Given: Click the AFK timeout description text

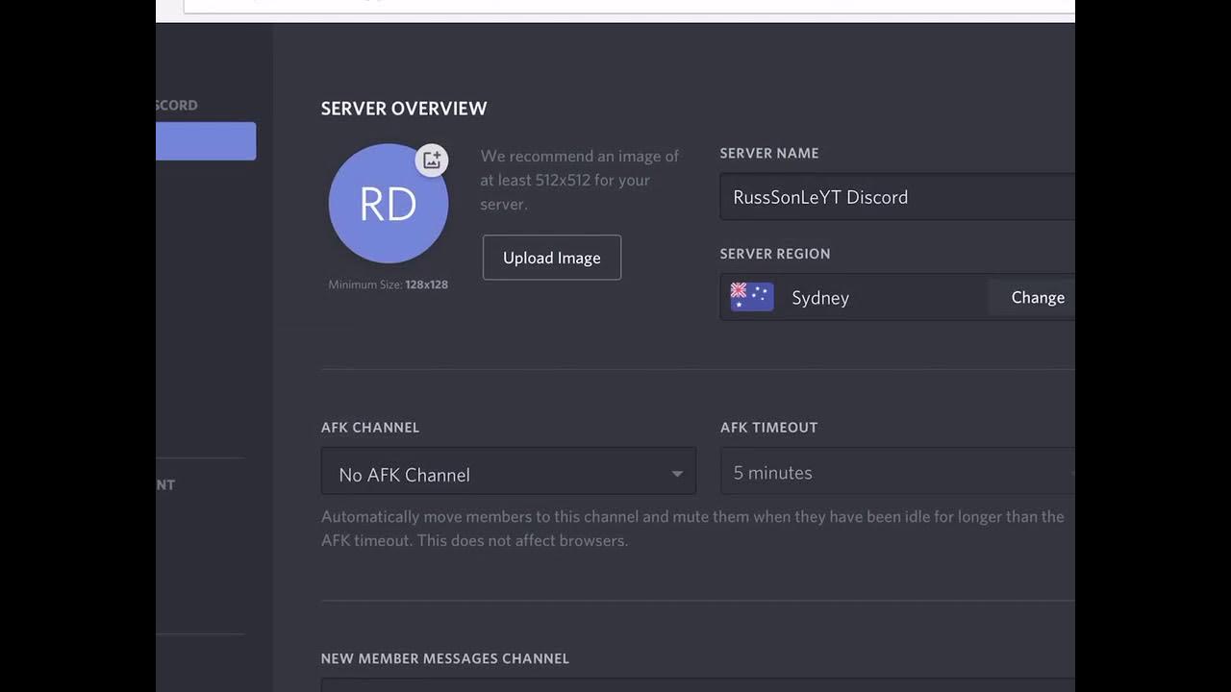Looking at the screenshot, I should (692, 529).
